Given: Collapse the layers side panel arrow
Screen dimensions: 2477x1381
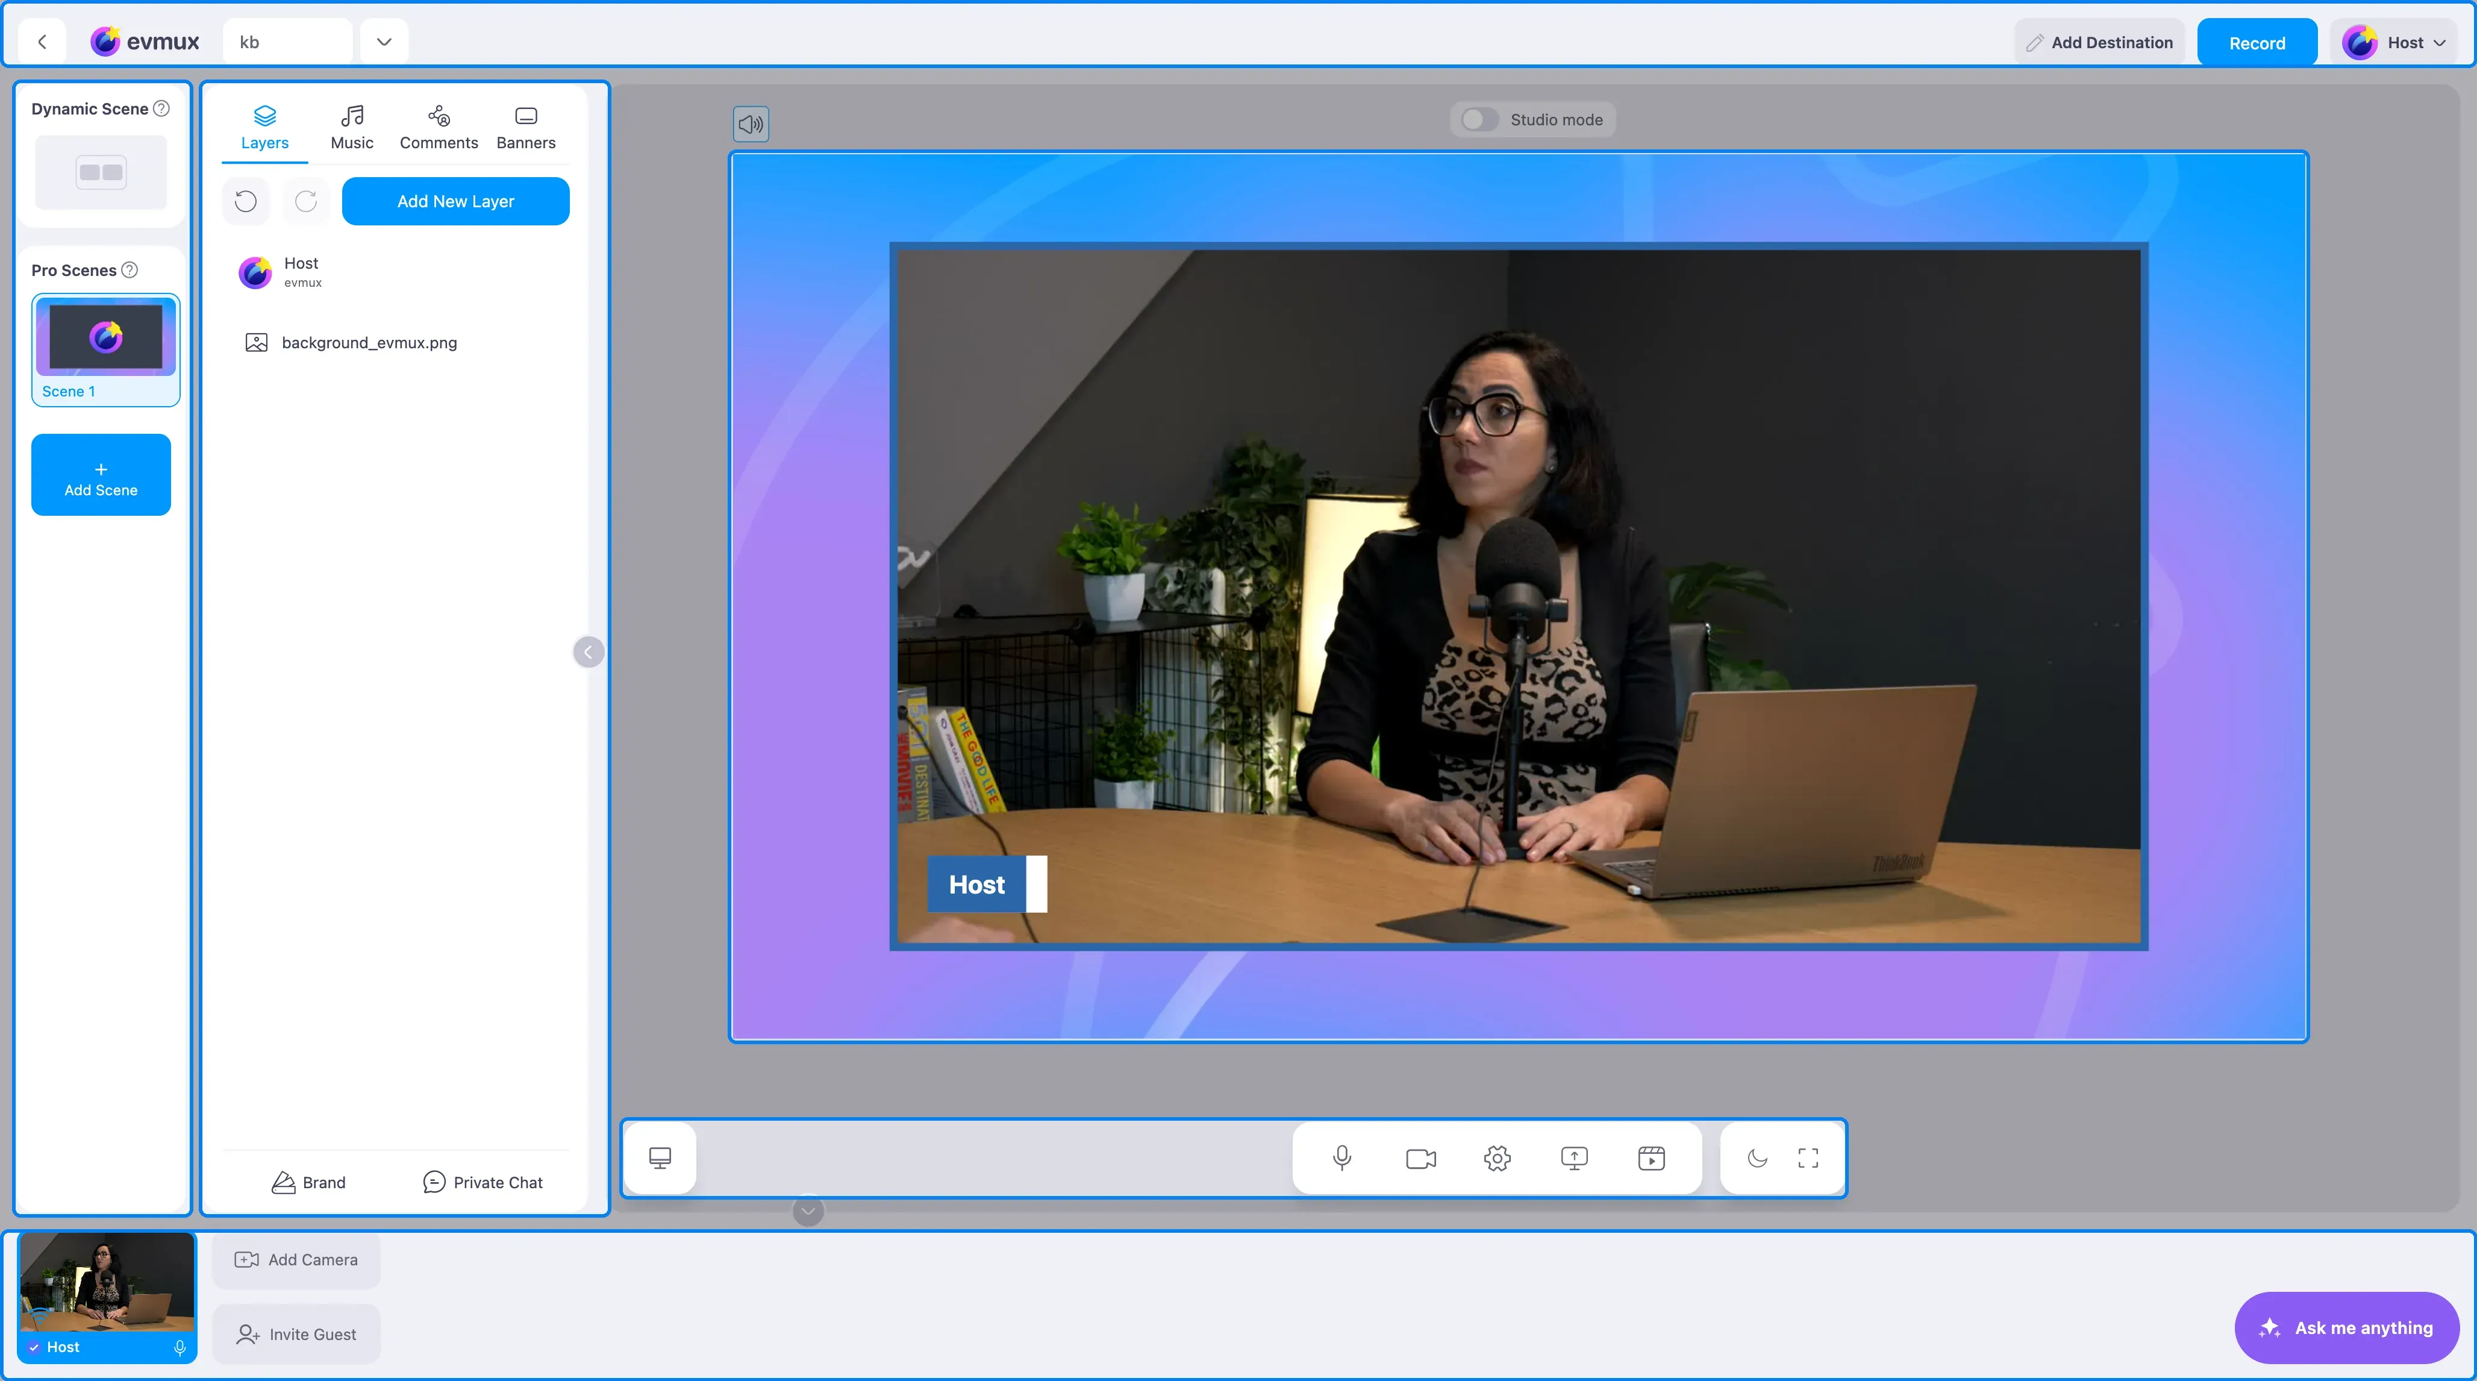Looking at the screenshot, I should pos(589,652).
